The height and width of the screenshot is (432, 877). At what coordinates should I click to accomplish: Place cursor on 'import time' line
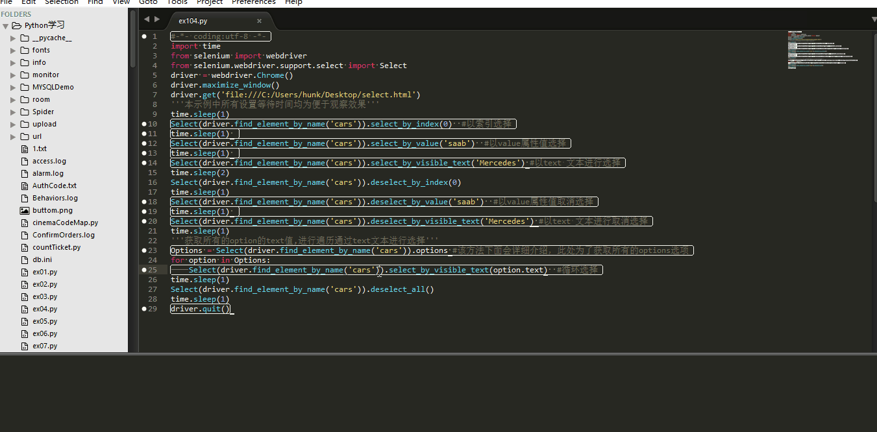coord(195,46)
